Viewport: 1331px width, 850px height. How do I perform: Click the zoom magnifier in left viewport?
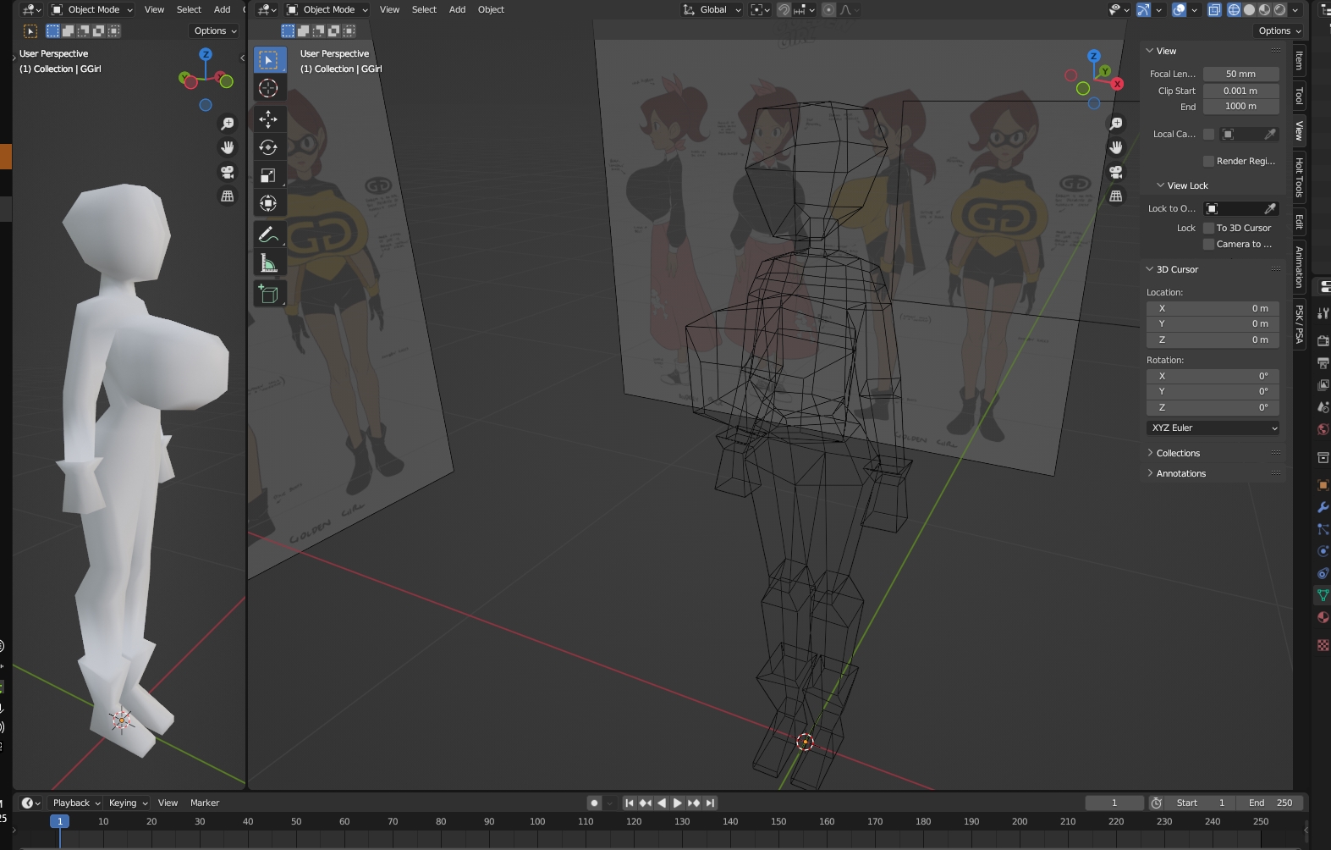coord(228,124)
